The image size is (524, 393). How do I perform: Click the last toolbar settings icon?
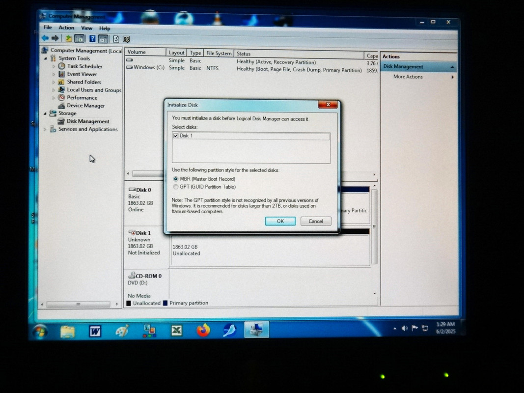(x=126, y=39)
